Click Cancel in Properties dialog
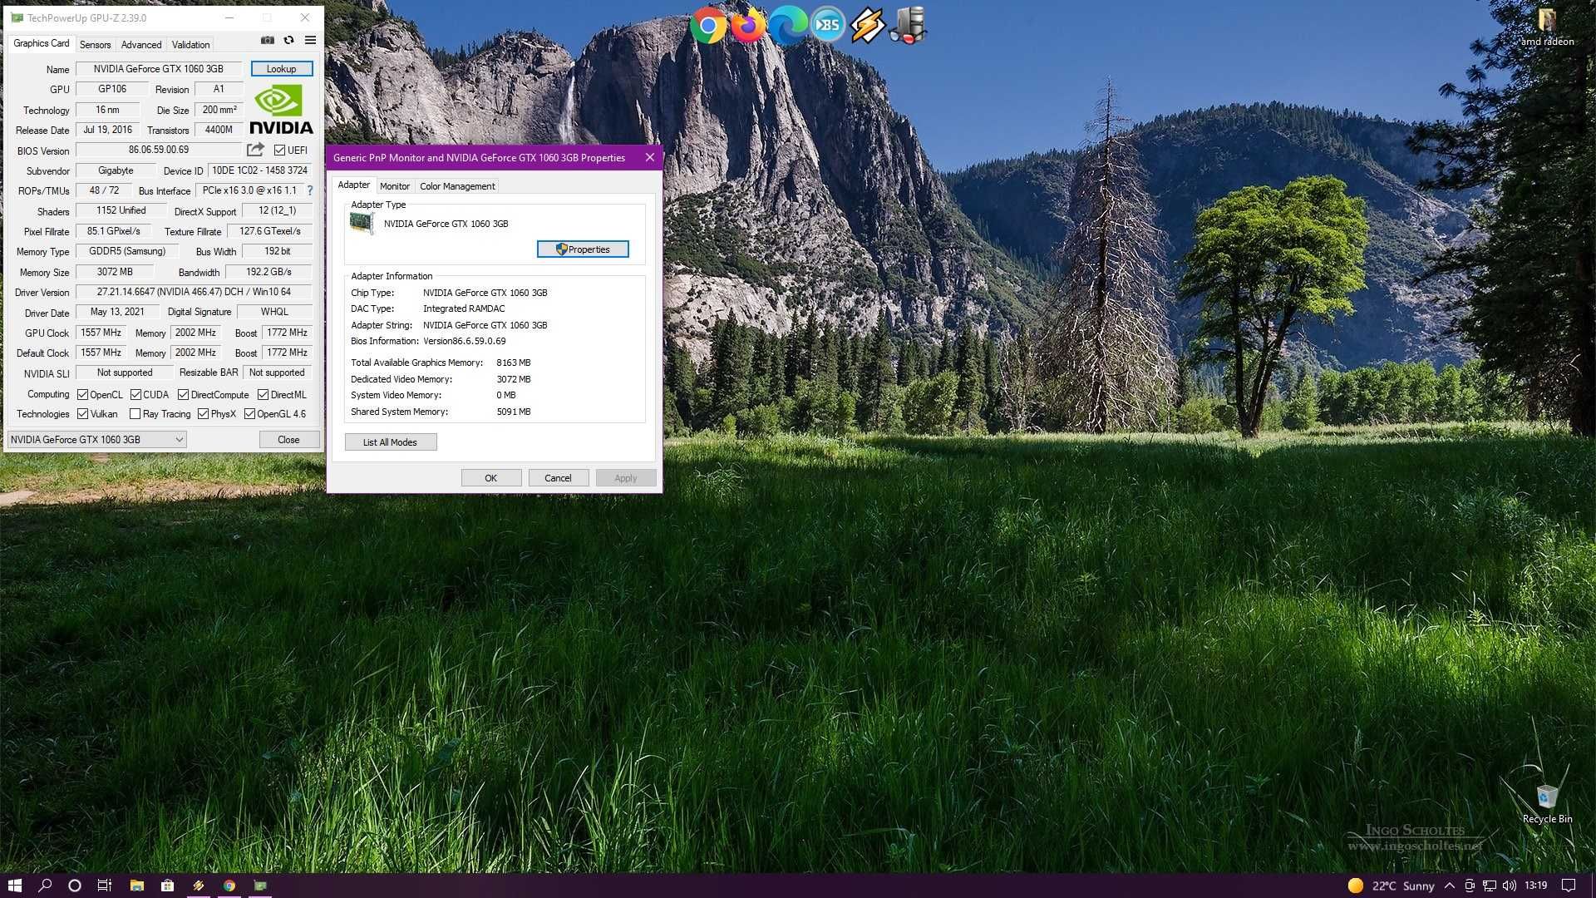The image size is (1596, 898). tap(558, 478)
